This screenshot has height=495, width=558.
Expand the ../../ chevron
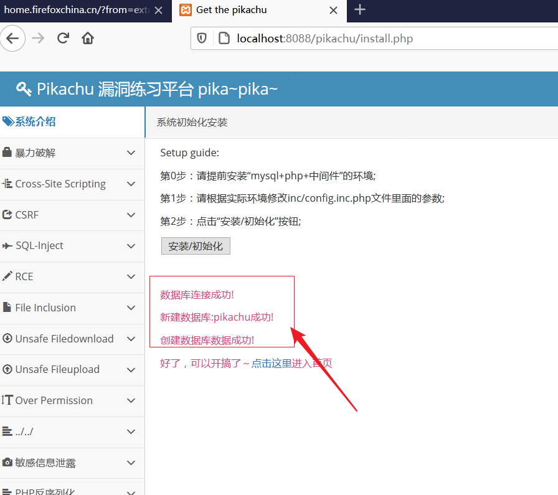[131, 431]
